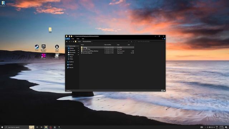The image size is (229, 129).
Task: Select Documents in the navigation pane
Action: (72, 53)
